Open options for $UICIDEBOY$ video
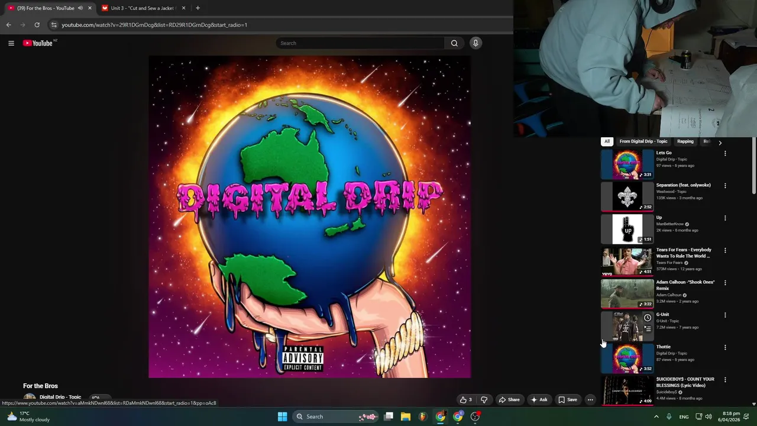757x426 pixels. click(725, 380)
